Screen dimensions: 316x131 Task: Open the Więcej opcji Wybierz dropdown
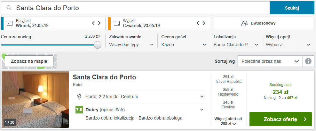coord(288,45)
